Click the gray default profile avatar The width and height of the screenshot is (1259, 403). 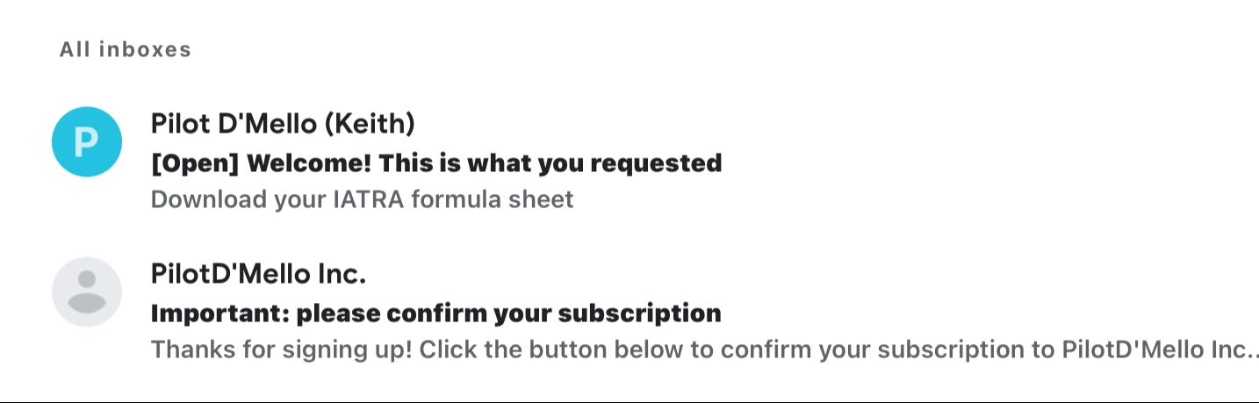tap(87, 291)
